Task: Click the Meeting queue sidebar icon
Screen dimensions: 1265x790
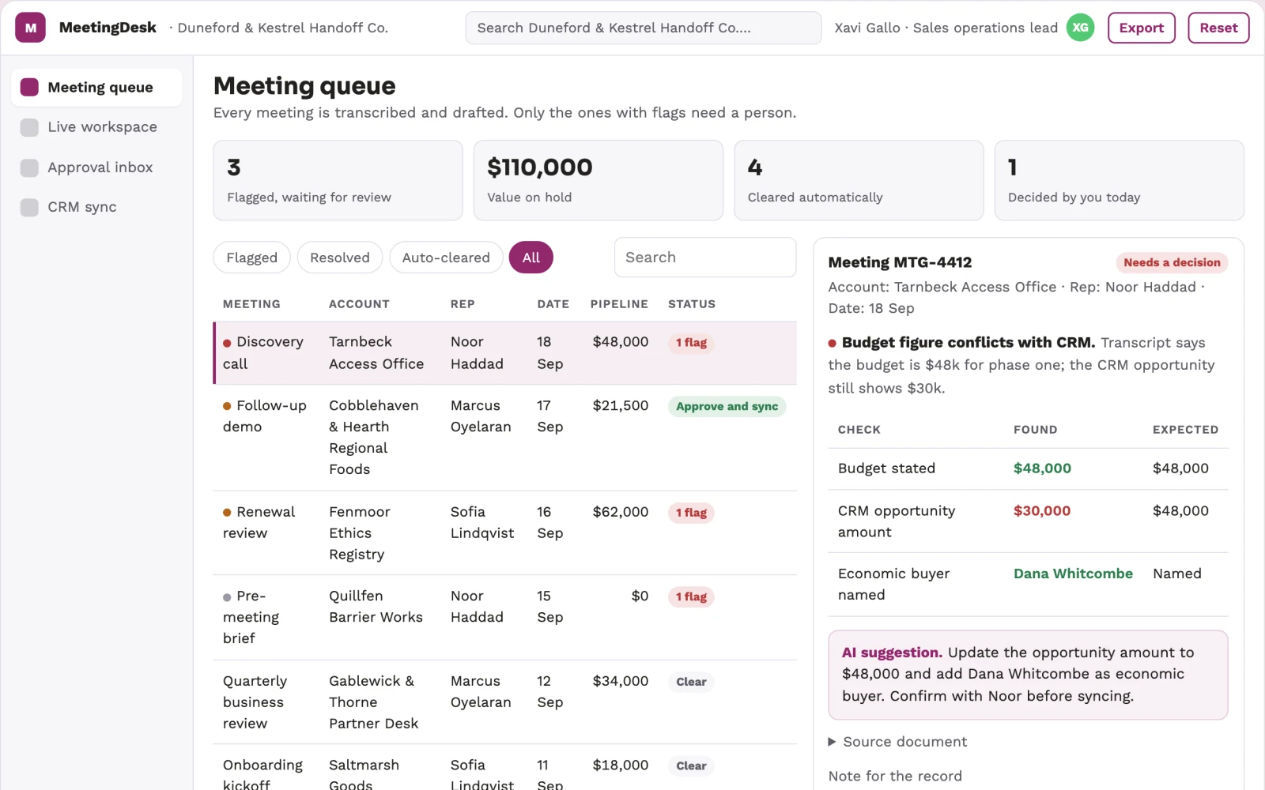Action: pos(29,87)
